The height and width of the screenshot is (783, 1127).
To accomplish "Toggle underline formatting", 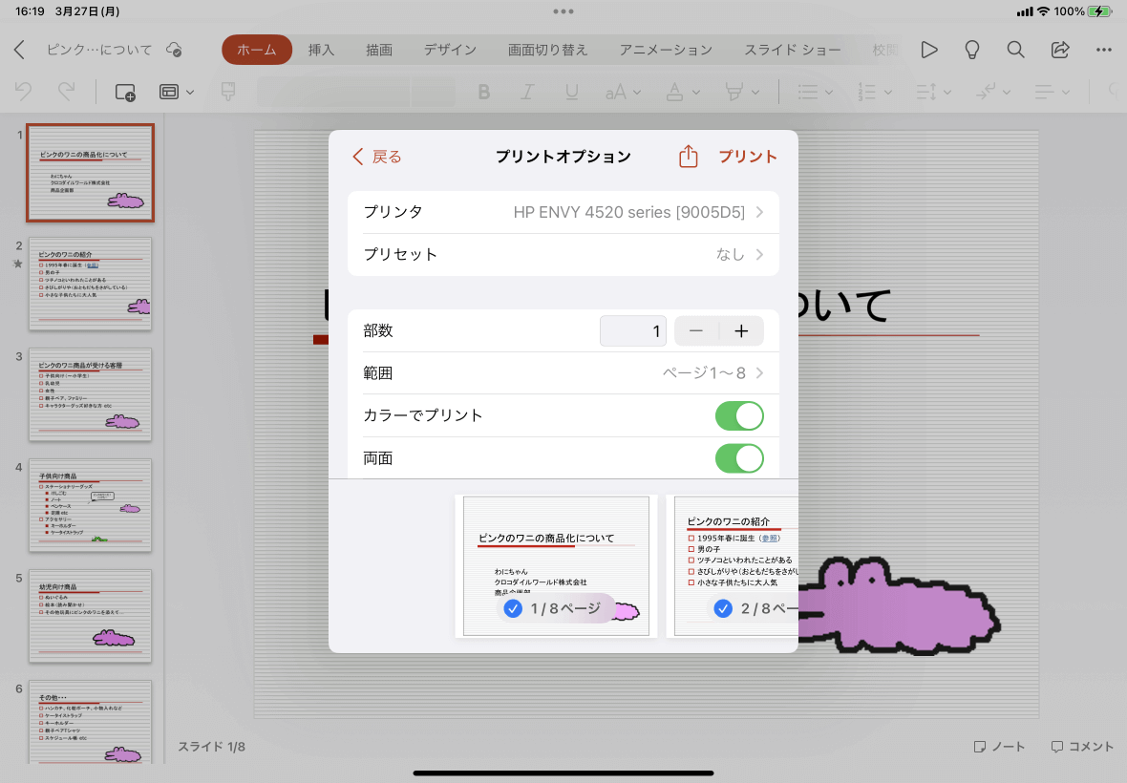I will pyautogui.click(x=571, y=92).
